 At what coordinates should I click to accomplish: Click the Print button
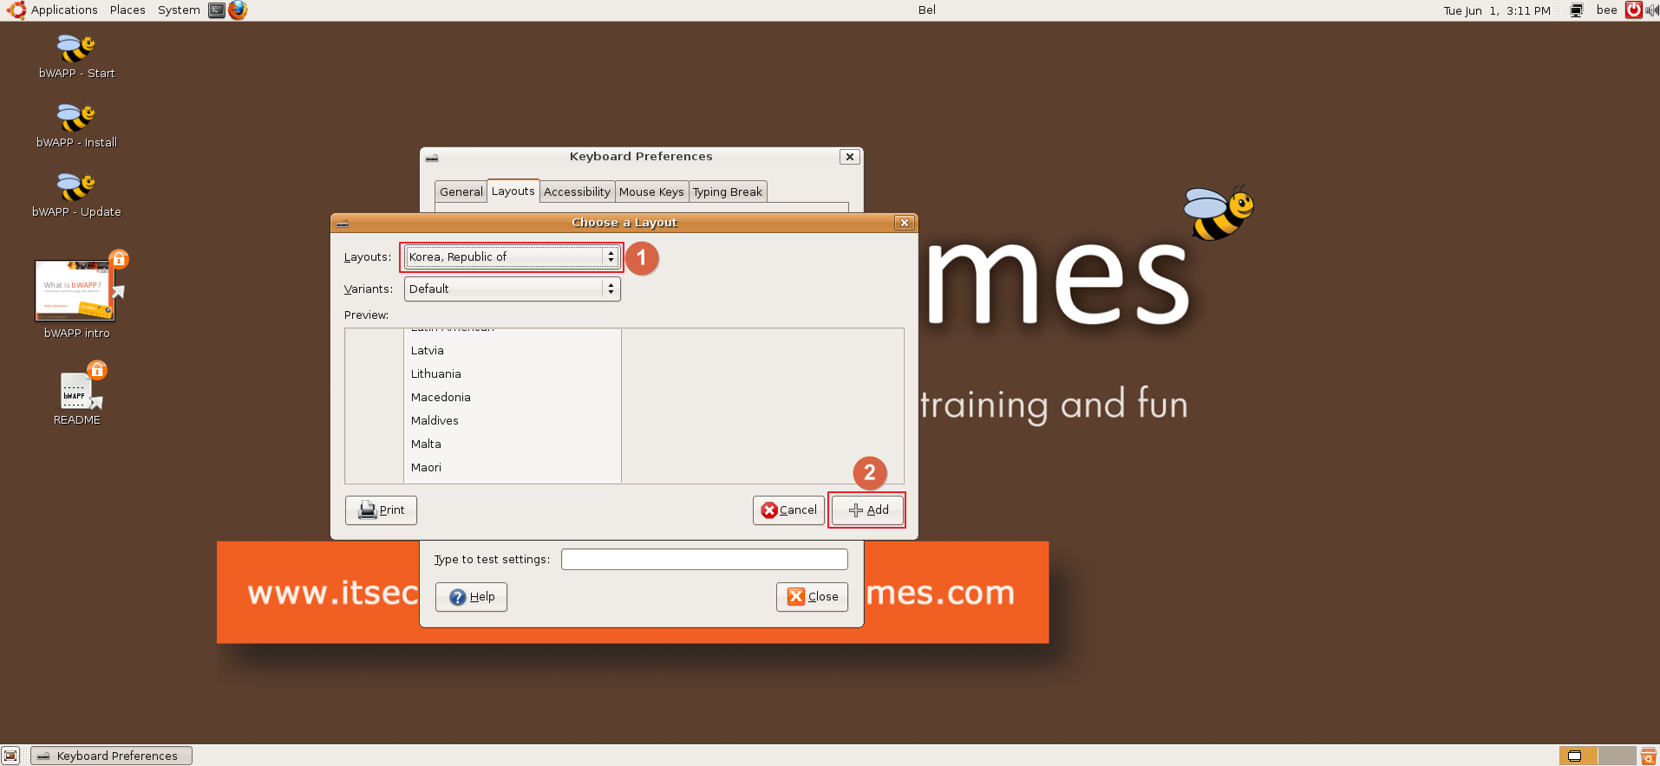pyautogui.click(x=381, y=510)
